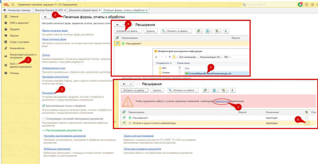318x164 pixels.
Task: Click gray status circle beside Остатки и цены row
Action: [130, 123]
